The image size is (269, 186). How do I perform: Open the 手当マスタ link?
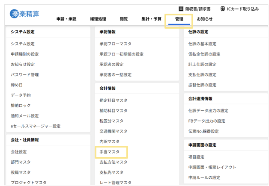click(x=110, y=152)
